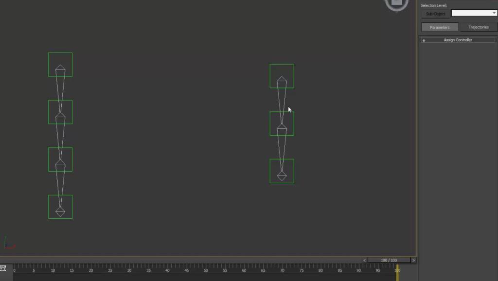Open the Mini Curve Editor icon

(x=3, y=268)
